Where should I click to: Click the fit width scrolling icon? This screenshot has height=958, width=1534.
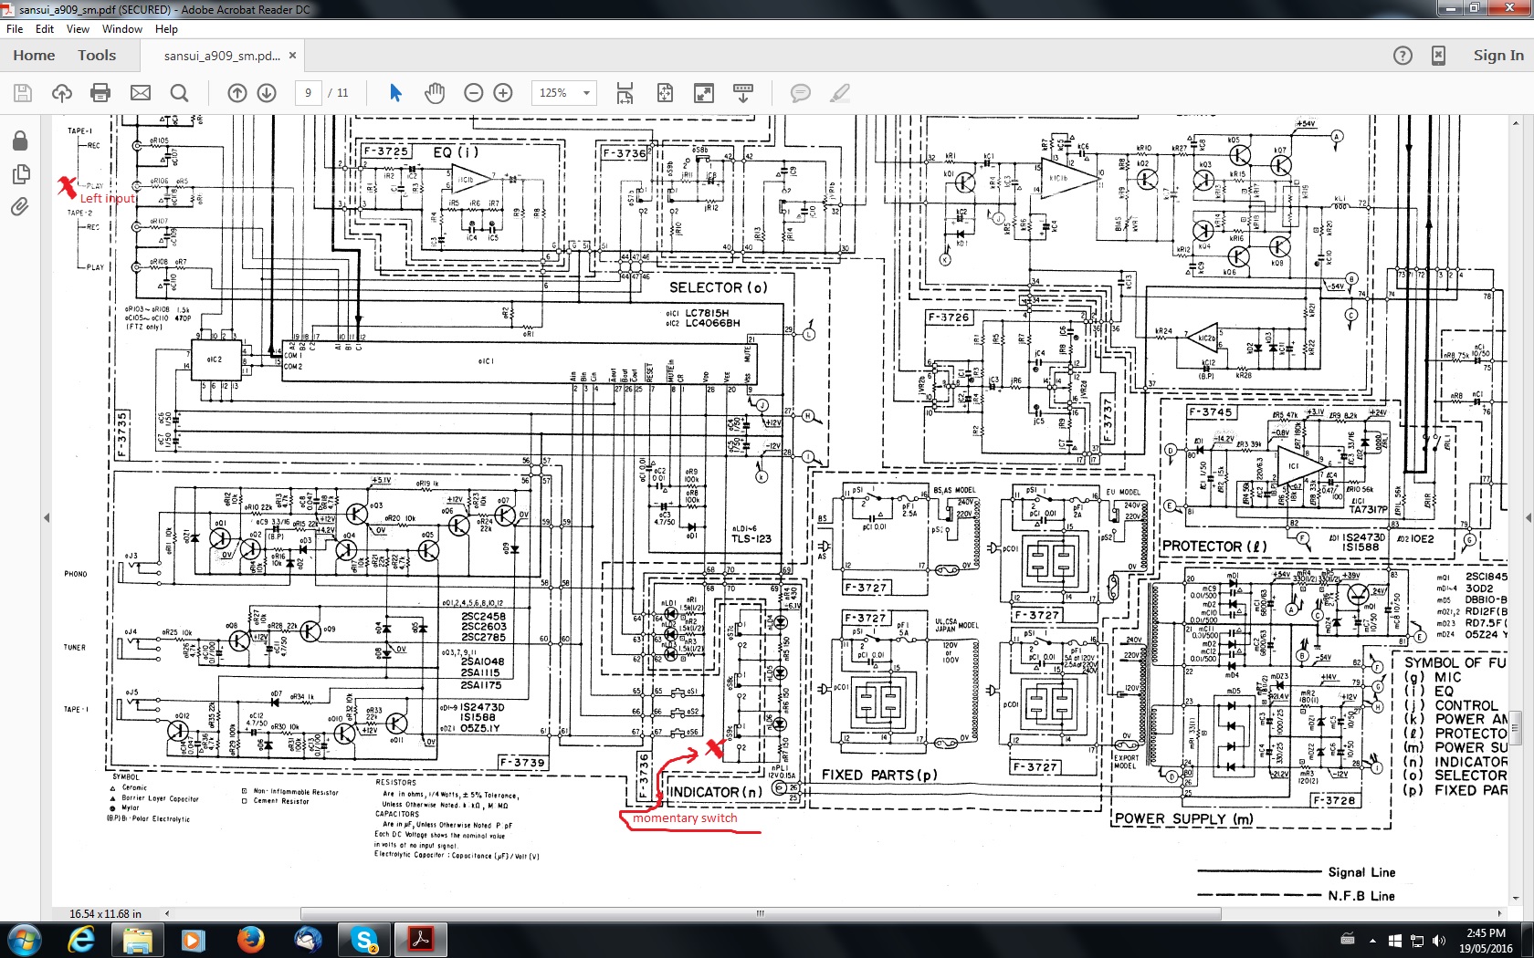tap(625, 93)
